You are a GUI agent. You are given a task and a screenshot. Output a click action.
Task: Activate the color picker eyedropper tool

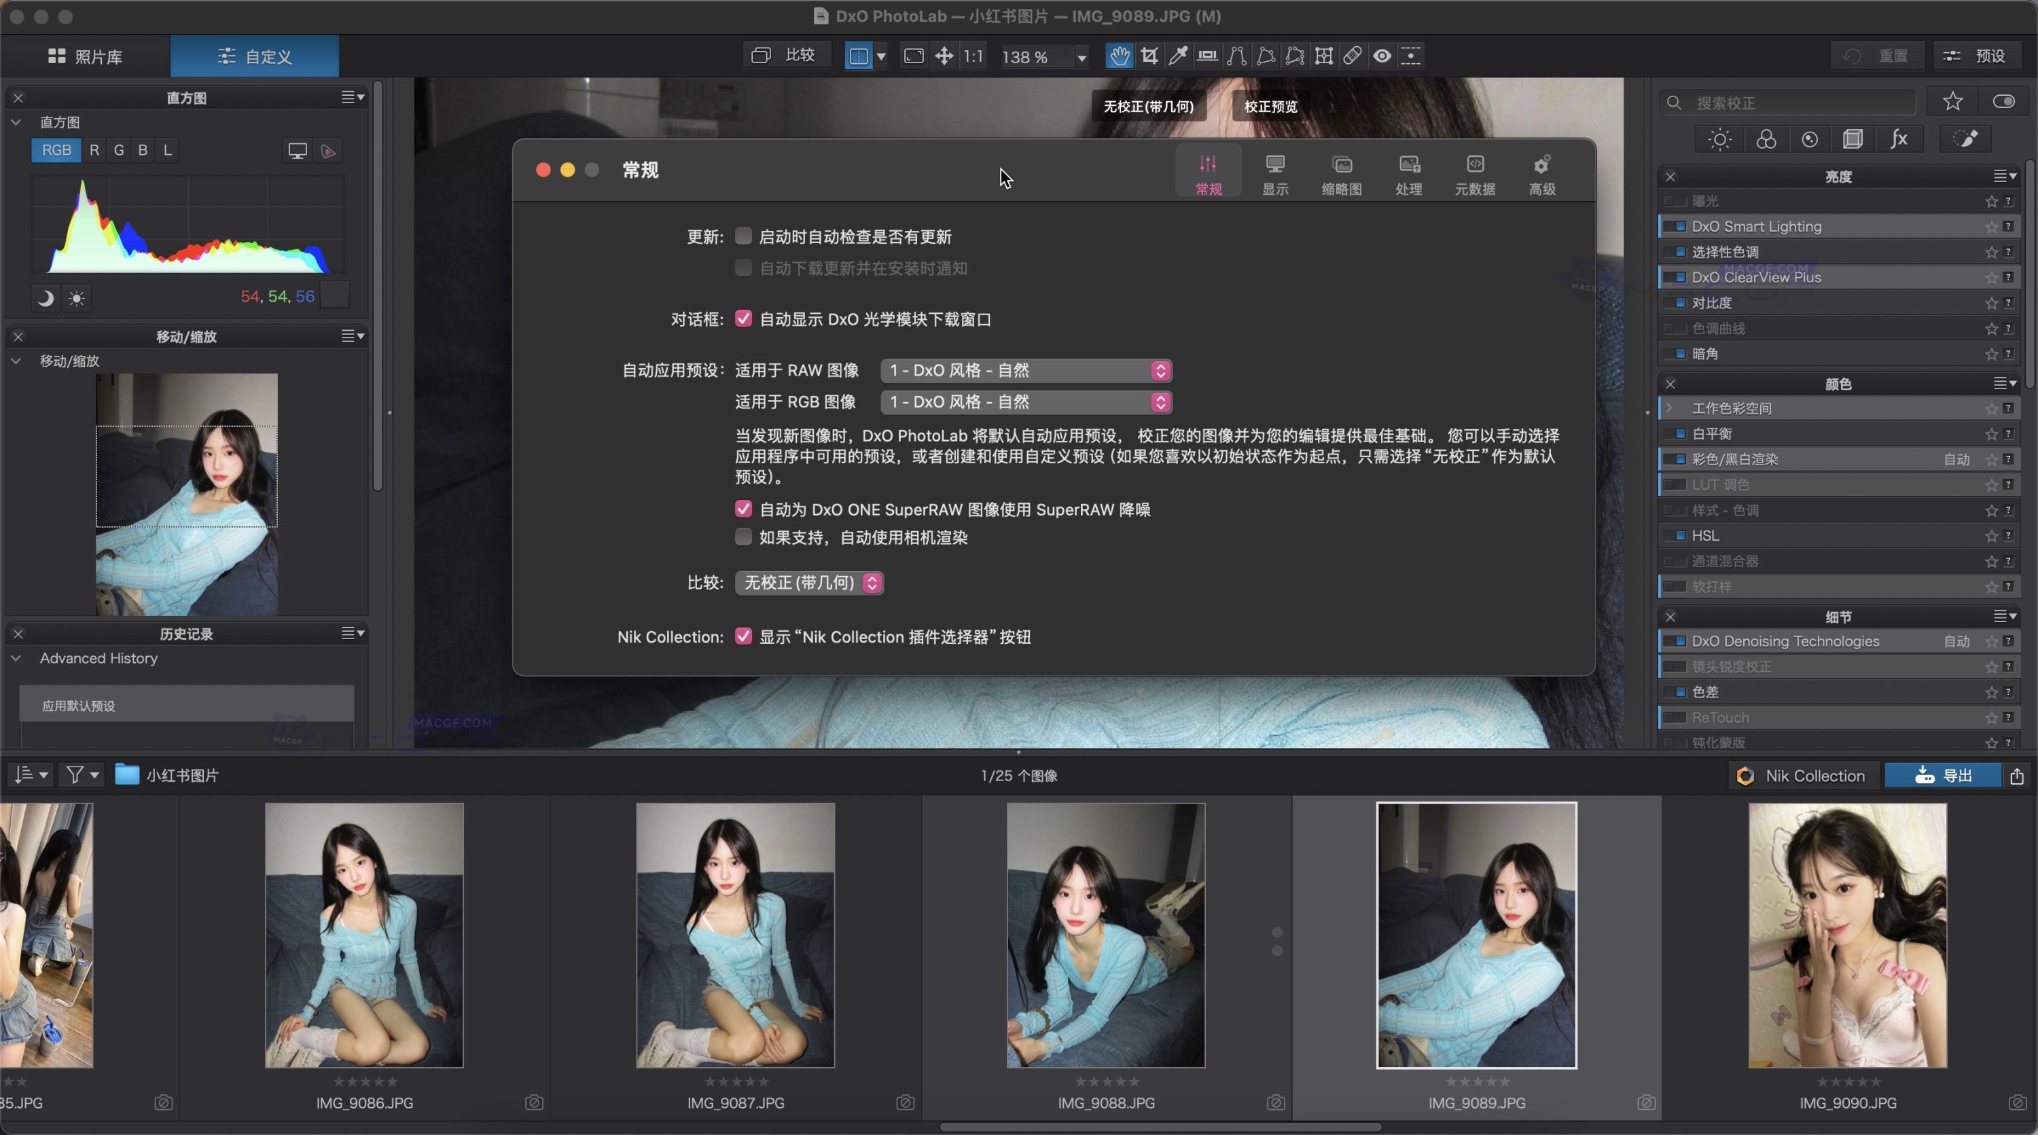[x=1178, y=56]
